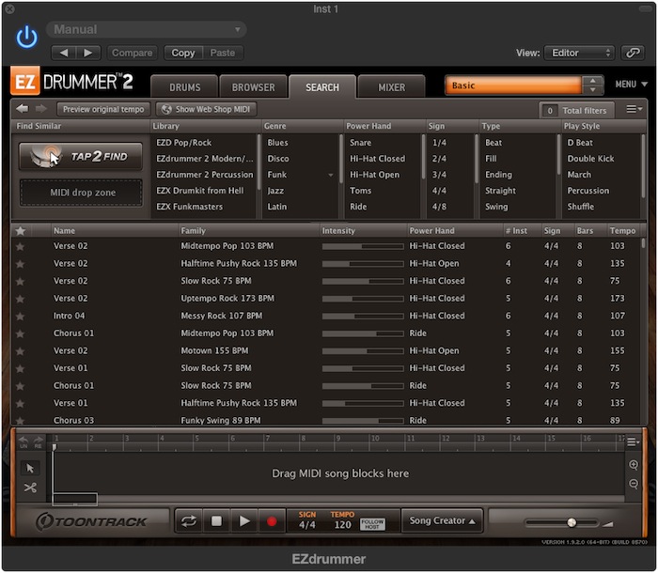Step kit preset up arrow
Image resolution: width=658 pixels, height=573 pixels.
[592, 81]
